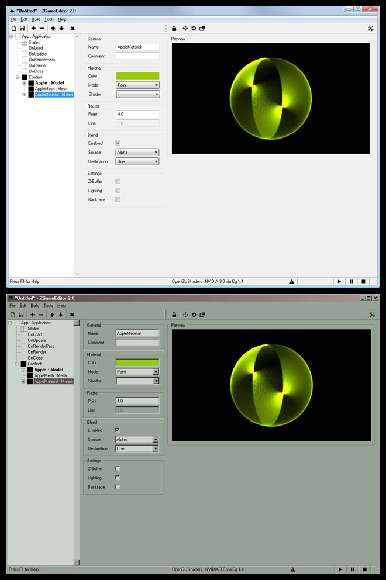Enable Backface checkbox in bottom window
Image resolution: width=386 pixels, height=580 pixels.
[x=118, y=487]
